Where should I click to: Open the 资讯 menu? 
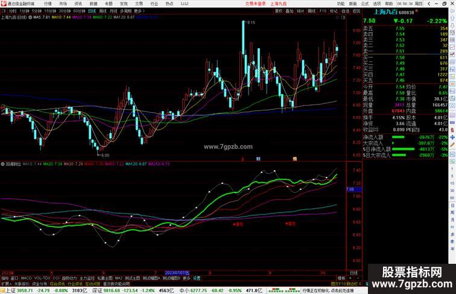(x=78, y=4)
